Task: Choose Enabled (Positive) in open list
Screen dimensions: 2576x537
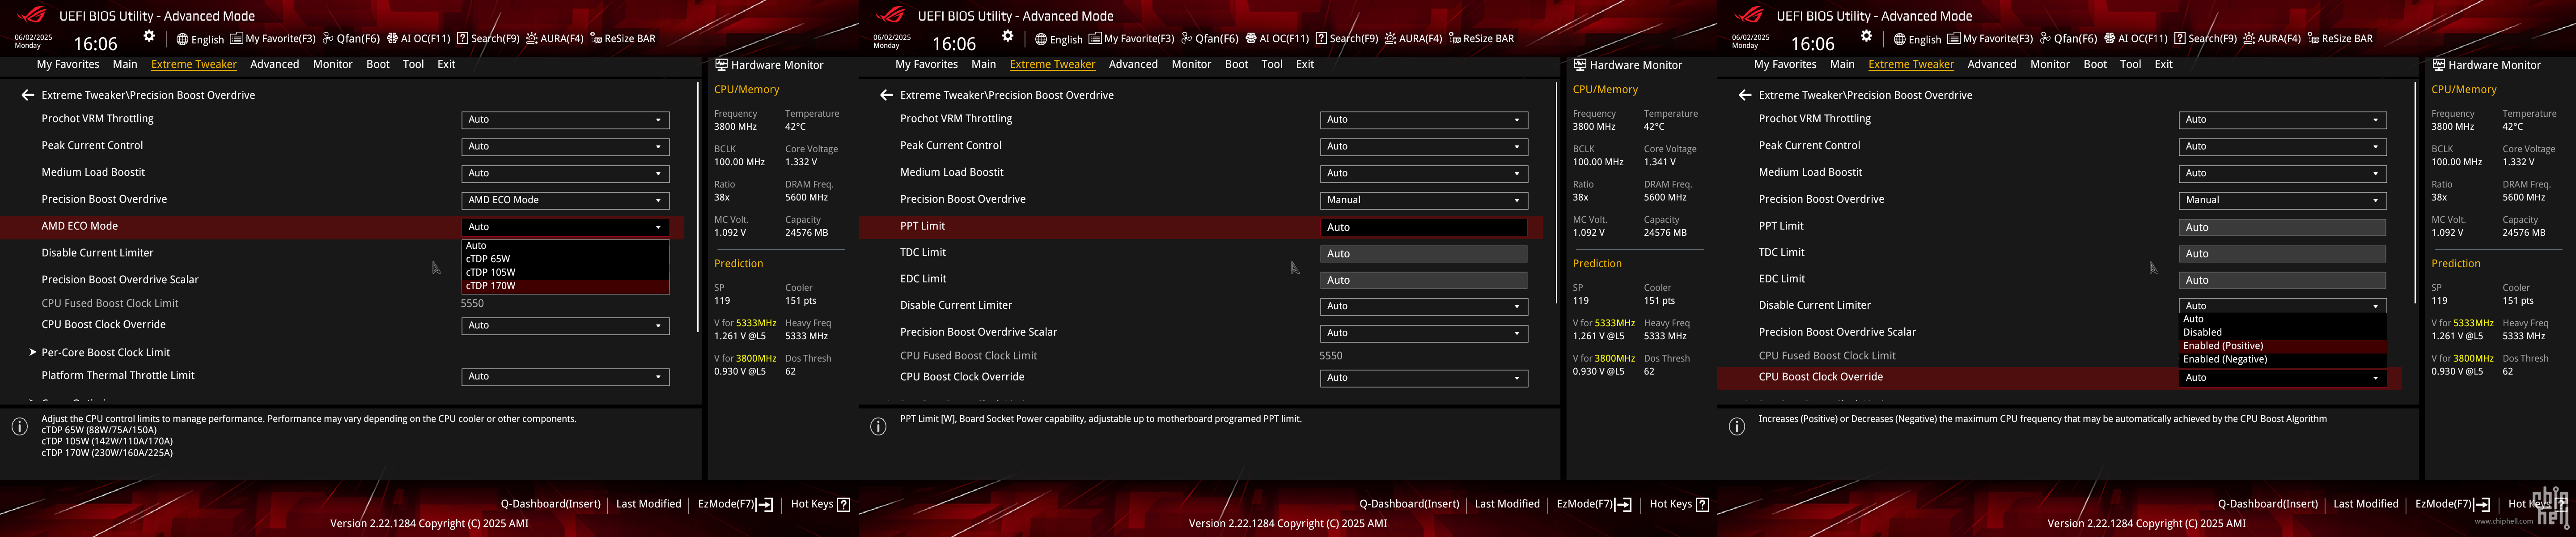Action: [2283, 346]
